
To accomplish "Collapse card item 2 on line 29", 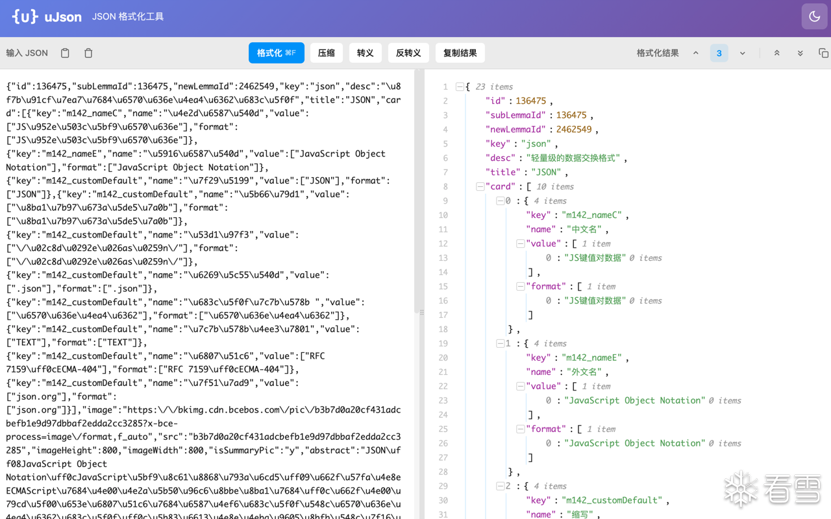I will 500,487.
